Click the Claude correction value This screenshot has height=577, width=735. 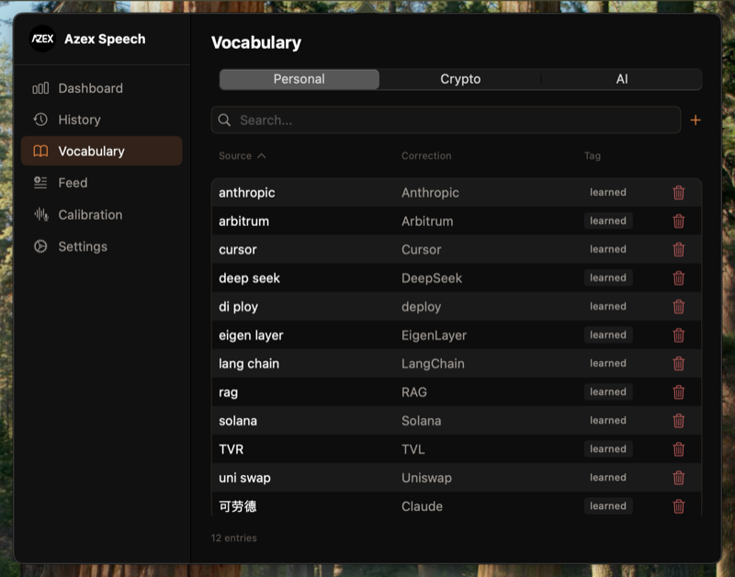(422, 506)
